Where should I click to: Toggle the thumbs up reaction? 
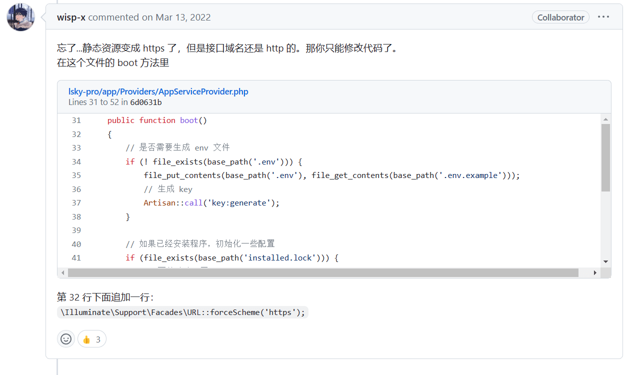click(92, 339)
